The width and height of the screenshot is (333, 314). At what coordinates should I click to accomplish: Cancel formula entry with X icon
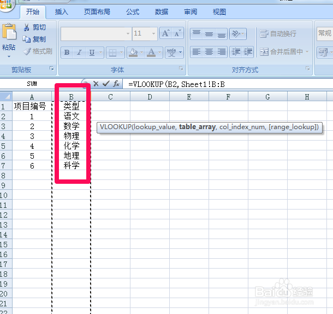click(96, 84)
